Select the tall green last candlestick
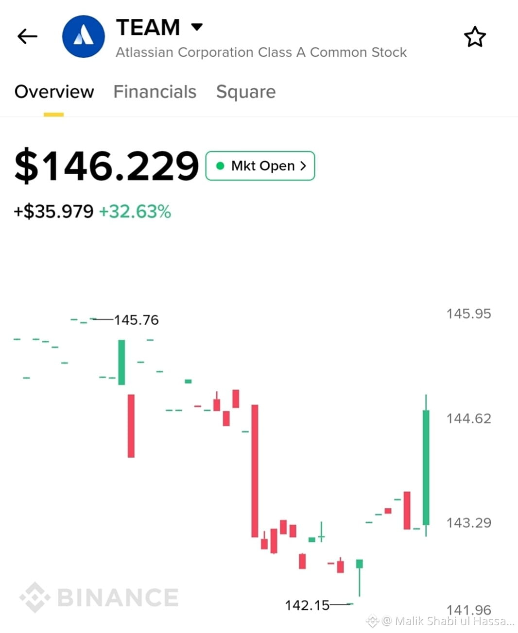 [426, 466]
